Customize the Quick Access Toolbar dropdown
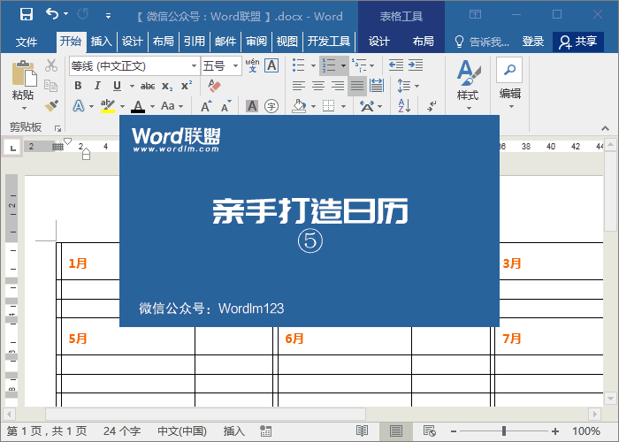The height and width of the screenshot is (442, 619). pyautogui.click(x=108, y=16)
